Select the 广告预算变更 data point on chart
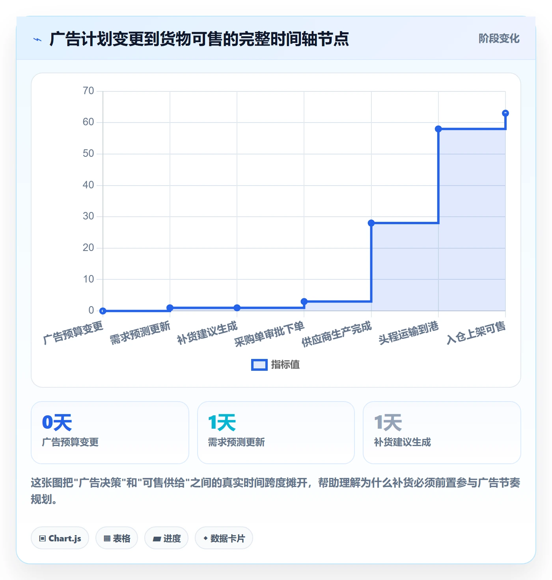 (x=103, y=311)
